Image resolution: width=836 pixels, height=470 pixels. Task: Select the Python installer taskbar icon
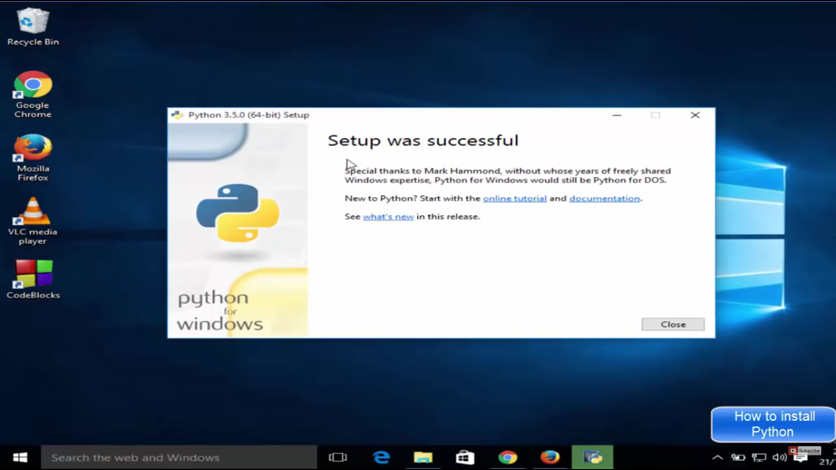click(x=592, y=457)
